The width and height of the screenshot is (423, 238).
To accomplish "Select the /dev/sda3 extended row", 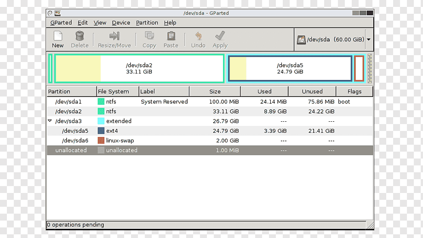I will click(x=210, y=121).
